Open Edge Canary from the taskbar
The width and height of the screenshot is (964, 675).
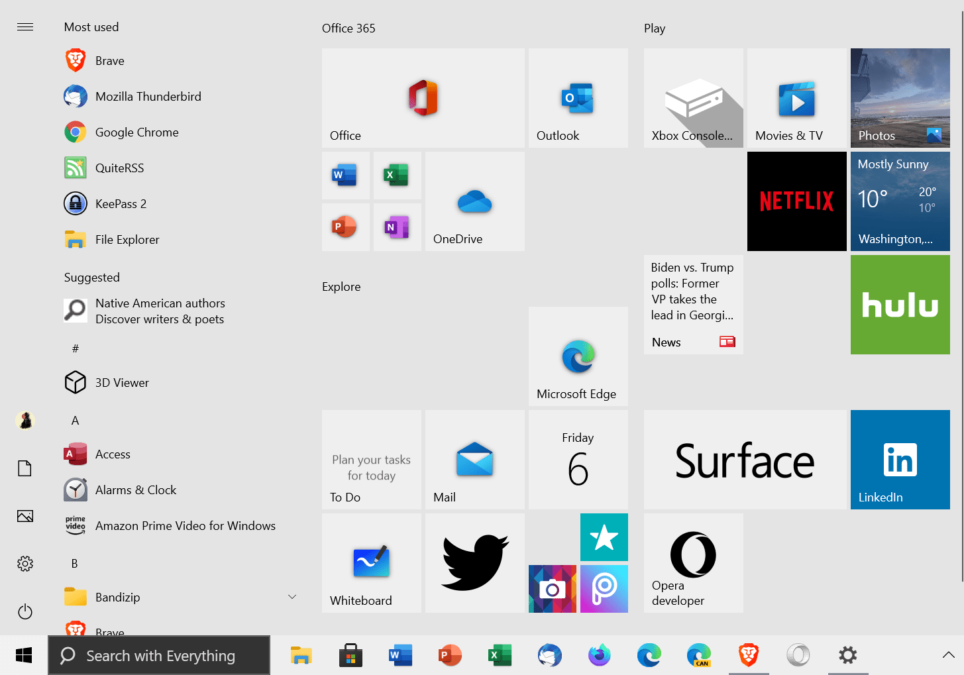tap(699, 656)
